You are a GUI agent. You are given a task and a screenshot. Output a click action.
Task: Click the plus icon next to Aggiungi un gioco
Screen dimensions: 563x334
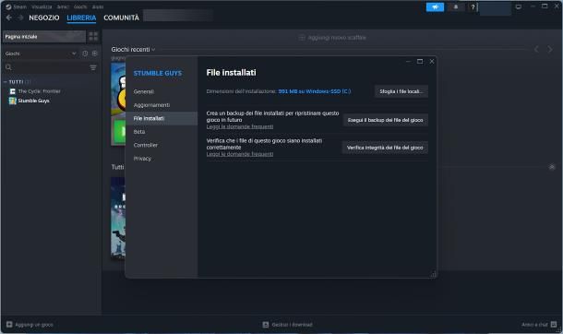9,325
